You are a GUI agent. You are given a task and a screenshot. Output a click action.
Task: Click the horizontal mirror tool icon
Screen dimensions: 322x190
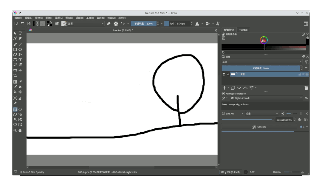(x=197, y=24)
